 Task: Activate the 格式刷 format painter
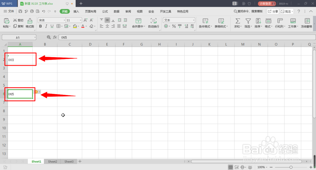click(x=30, y=23)
